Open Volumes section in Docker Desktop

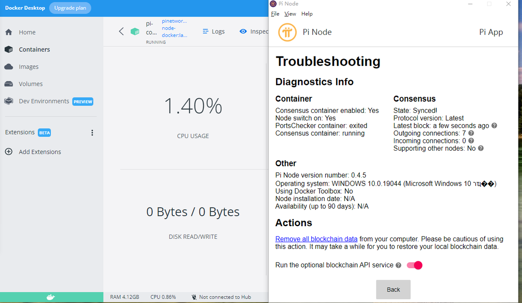30,84
